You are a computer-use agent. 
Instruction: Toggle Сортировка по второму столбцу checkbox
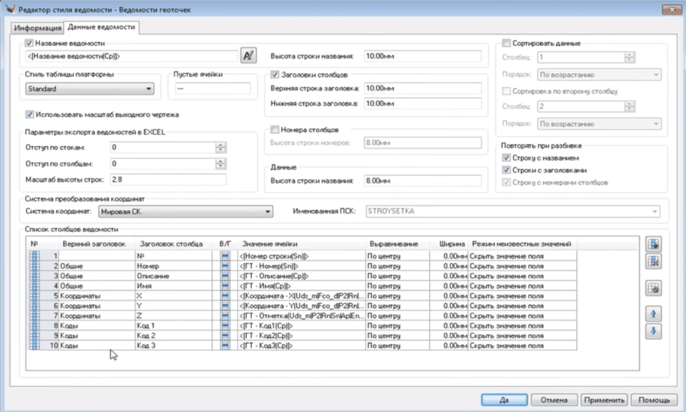(506, 91)
